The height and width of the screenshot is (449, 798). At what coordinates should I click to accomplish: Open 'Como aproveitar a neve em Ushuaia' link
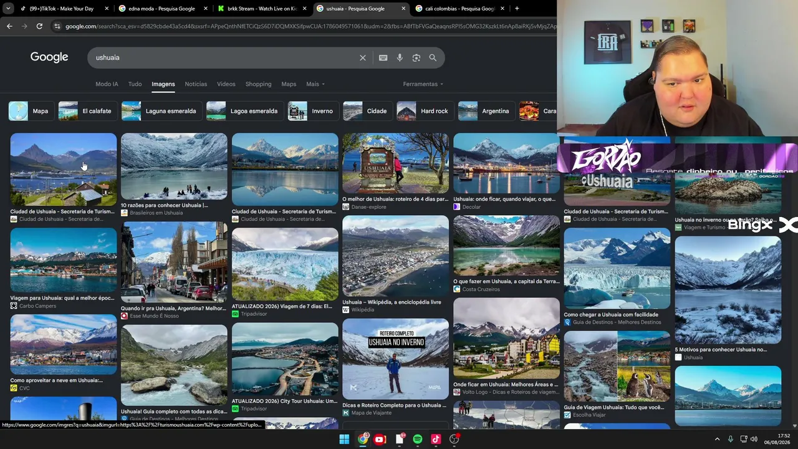[x=57, y=380]
